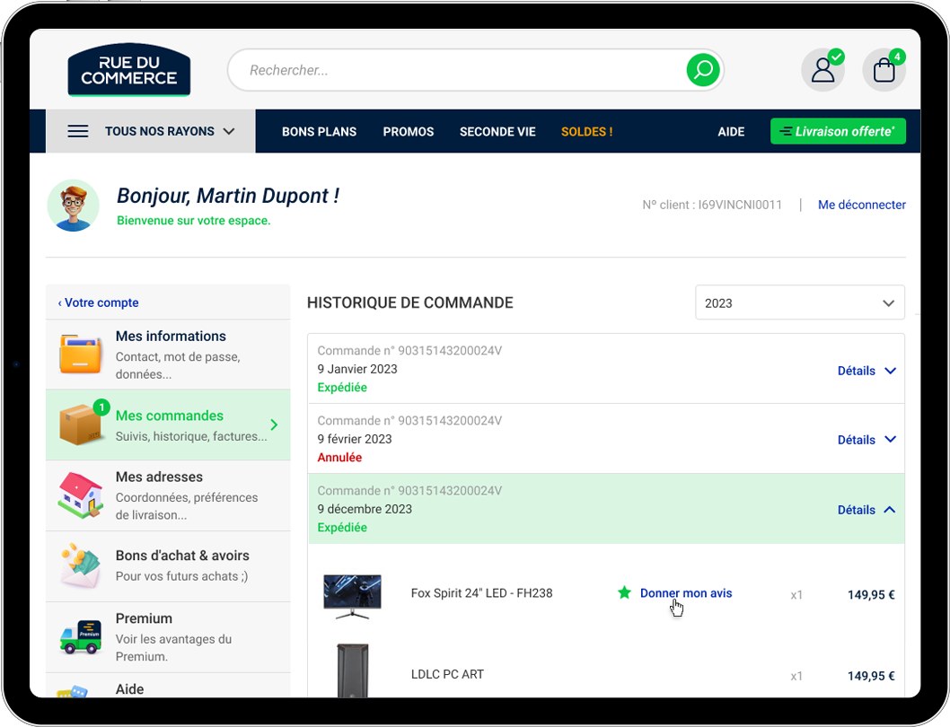950x727 pixels.
Task: Click the green search magnifier button
Action: [x=703, y=70]
